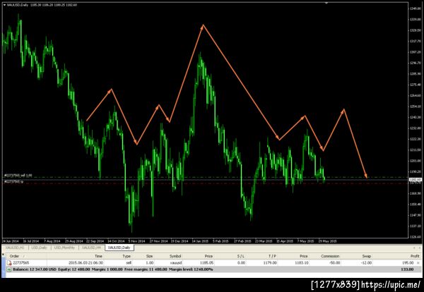Switch to the XAUUSD,H1 chart tab

coord(15,248)
